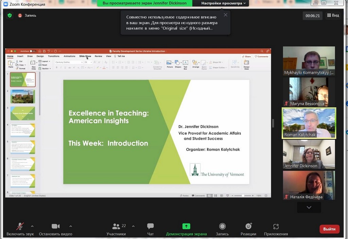Screen dimensions: 348x239
Task: Expand video options arrow beside camera
Action: [71, 226]
